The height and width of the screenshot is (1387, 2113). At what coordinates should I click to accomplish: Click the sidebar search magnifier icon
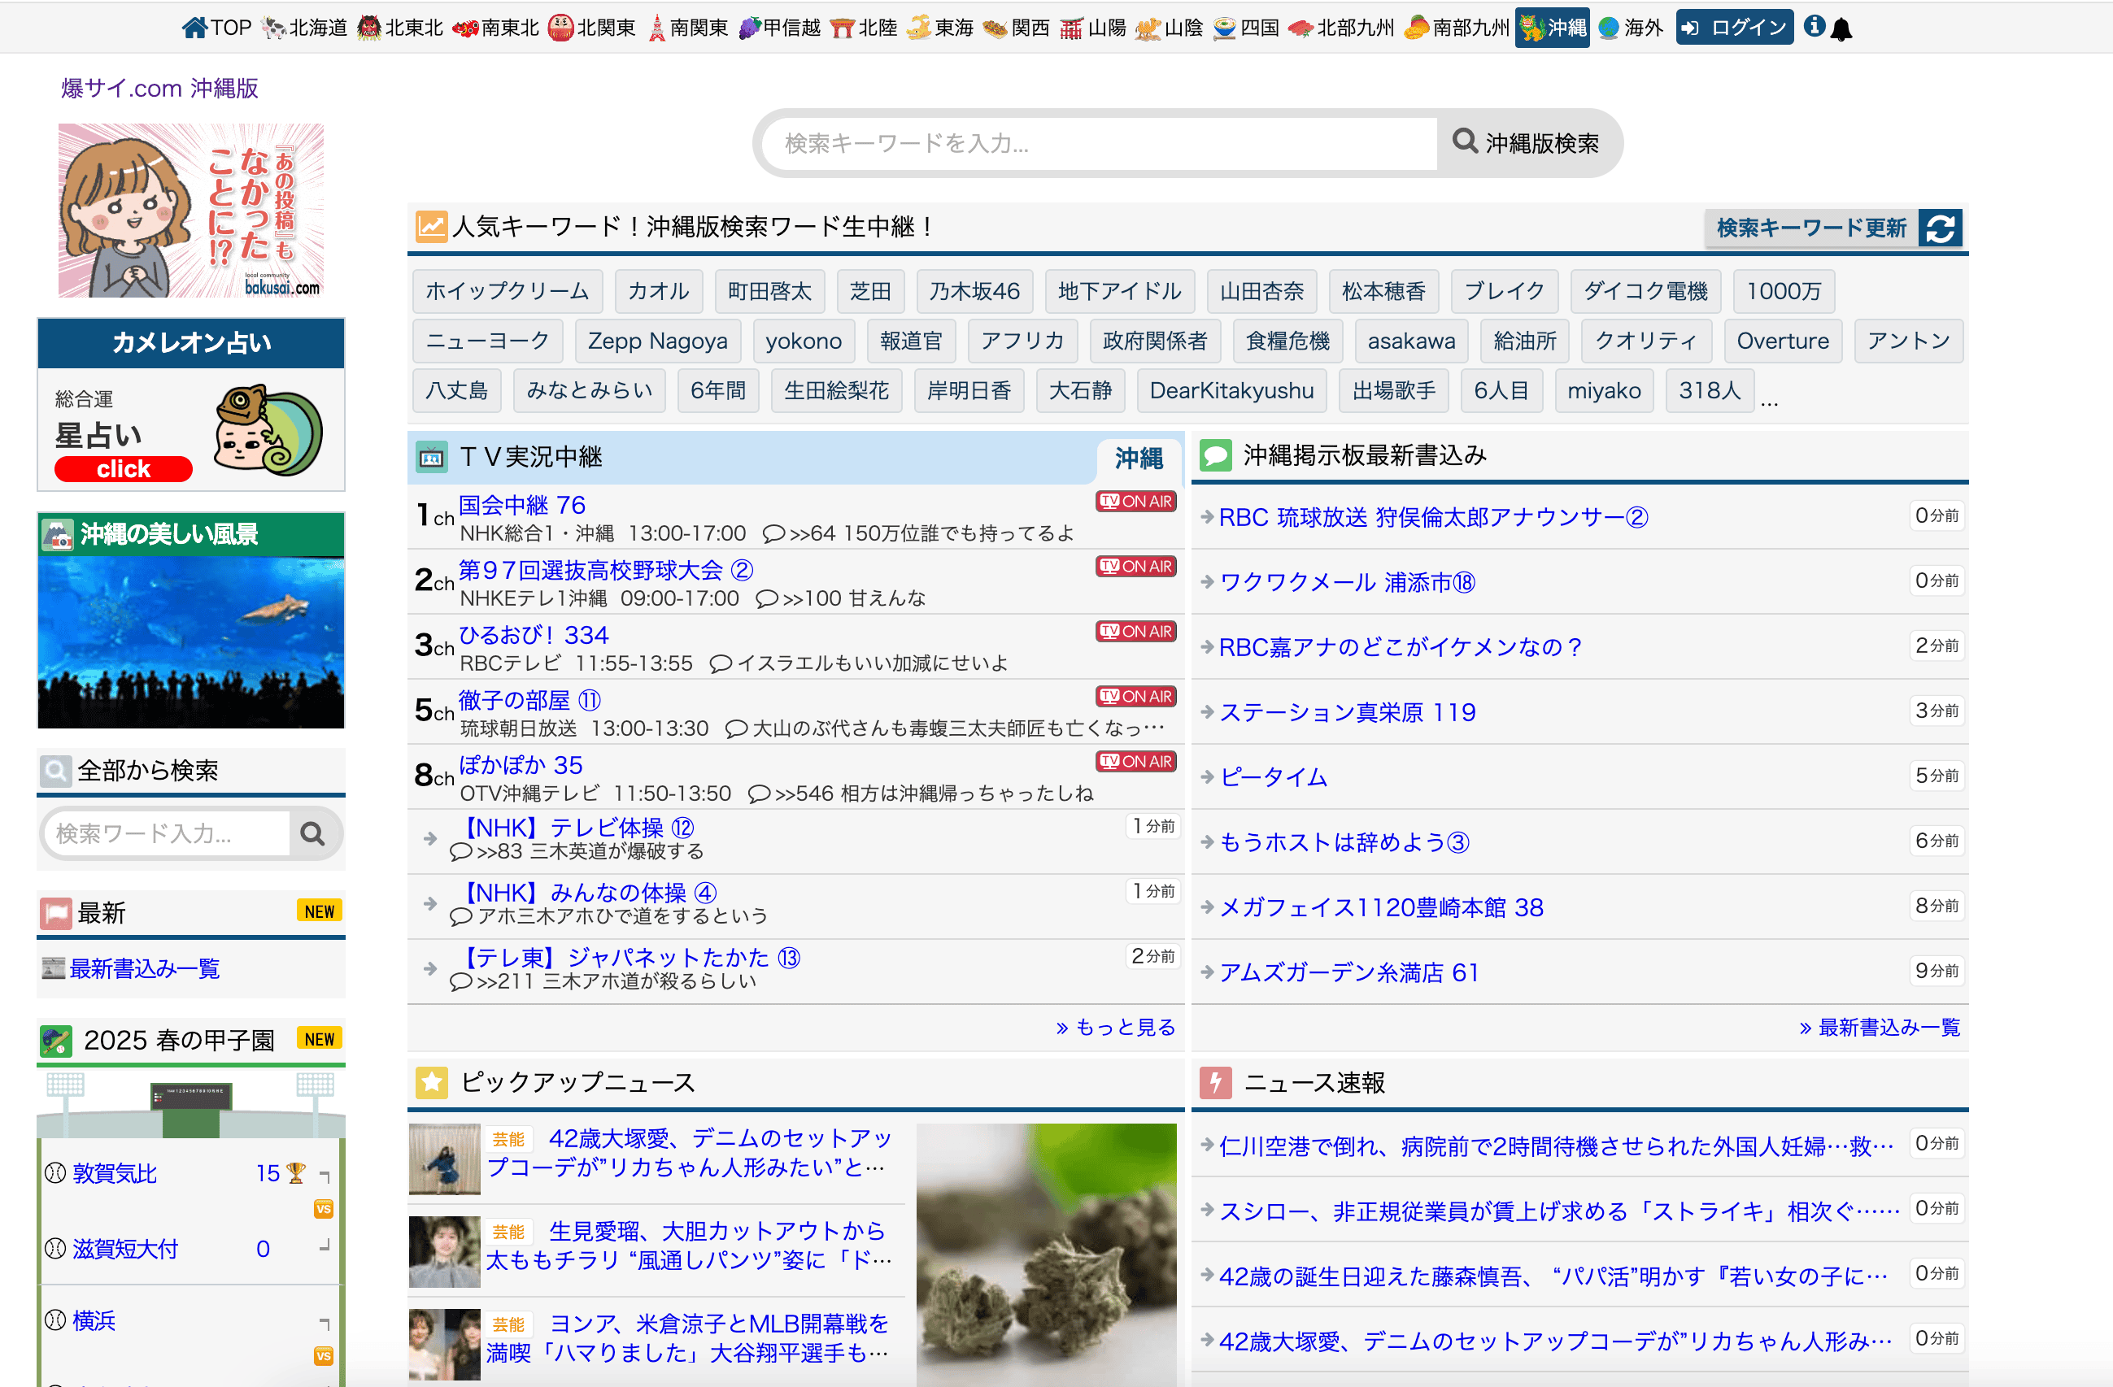coord(312,833)
